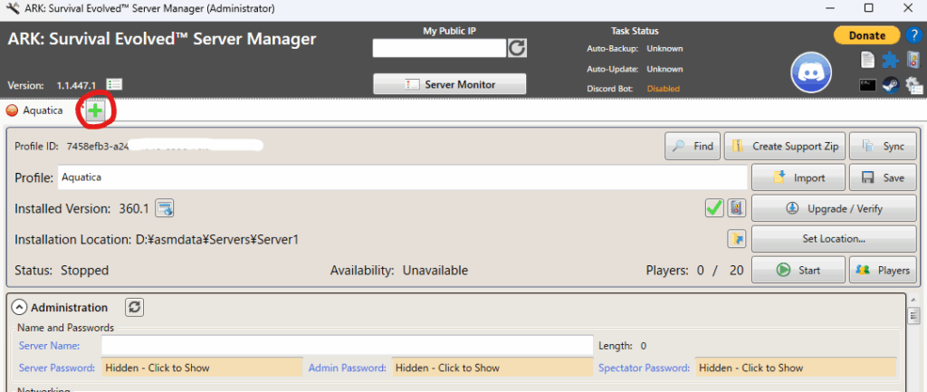Open the black command console icon
Image resolution: width=927 pixels, height=392 pixels.
(867, 85)
